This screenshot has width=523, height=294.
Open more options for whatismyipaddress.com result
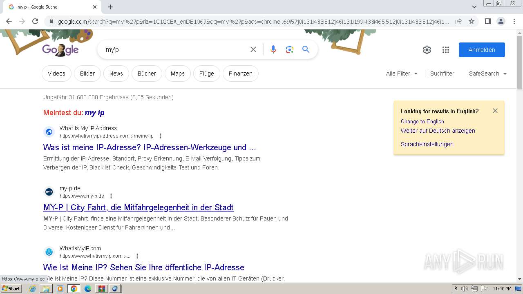[161, 136]
